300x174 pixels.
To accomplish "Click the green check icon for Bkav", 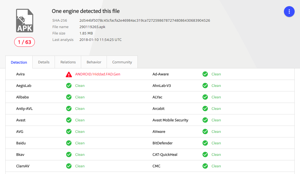I will point(69,154).
